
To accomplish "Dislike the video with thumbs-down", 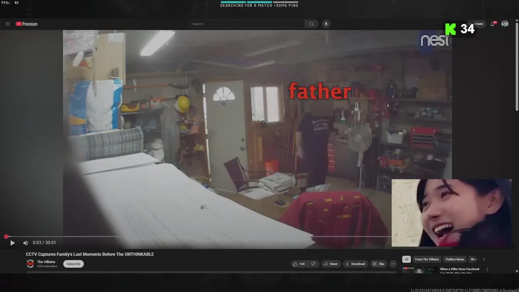I will click(x=313, y=264).
